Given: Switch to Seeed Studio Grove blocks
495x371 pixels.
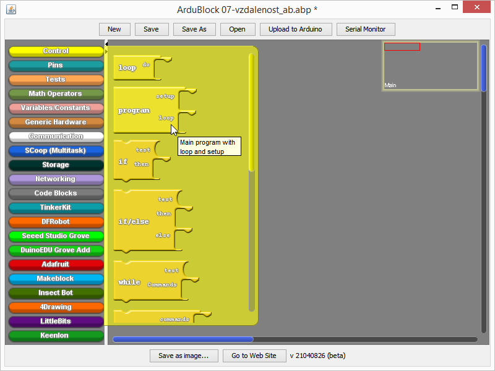Looking at the screenshot, I should 56,236.
